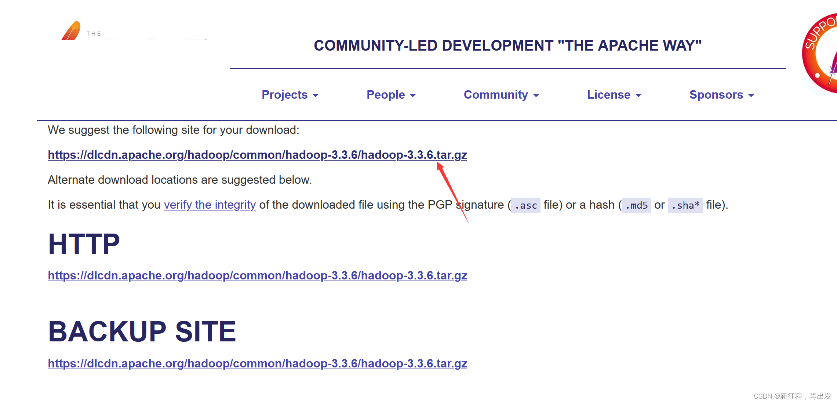The image size is (837, 403).
Task: Click the .asc code label
Action: (x=525, y=205)
